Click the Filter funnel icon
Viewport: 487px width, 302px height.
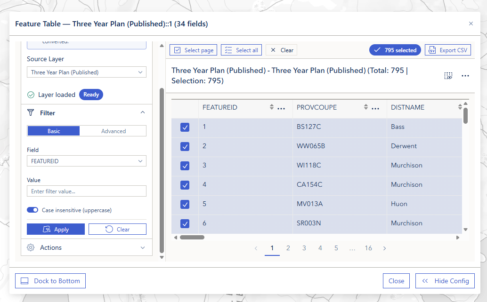(x=31, y=112)
